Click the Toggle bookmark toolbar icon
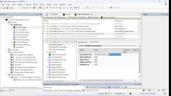The image size is (171, 96). click(x=47, y=8)
